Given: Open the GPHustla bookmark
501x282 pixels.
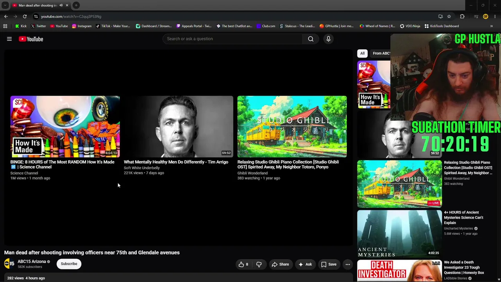Looking at the screenshot, I should pyautogui.click(x=336, y=26).
